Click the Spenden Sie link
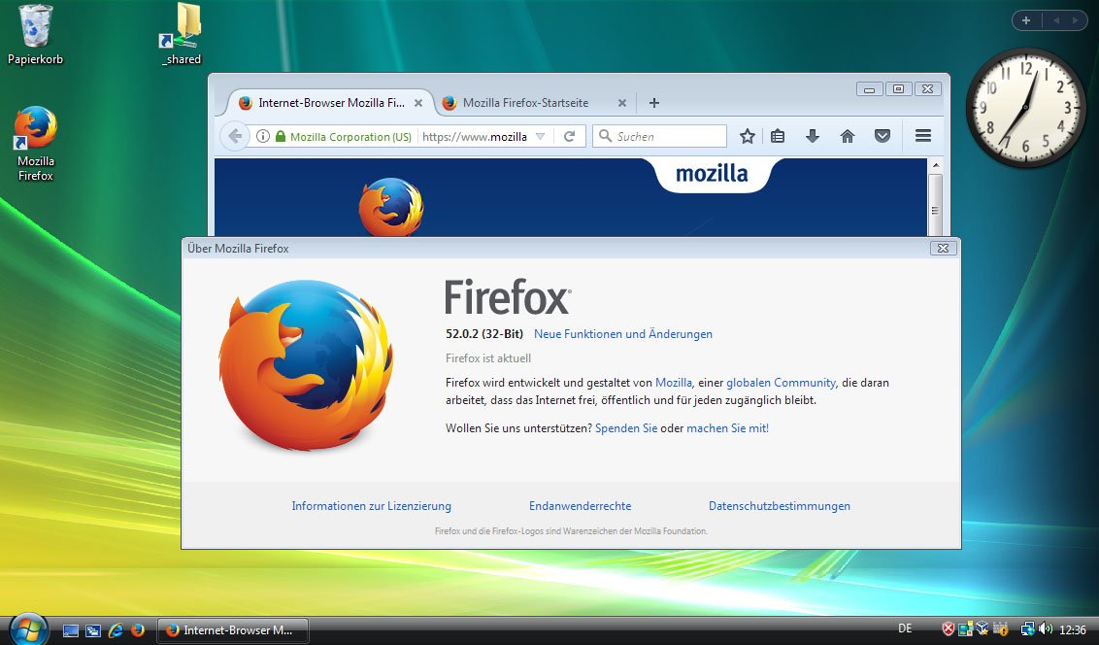1099x645 pixels. pyautogui.click(x=626, y=428)
